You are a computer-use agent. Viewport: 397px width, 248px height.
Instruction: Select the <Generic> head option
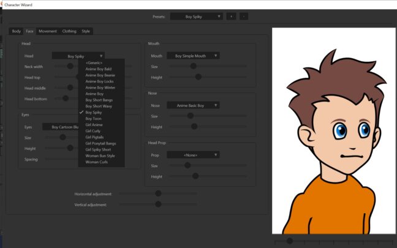click(x=94, y=62)
